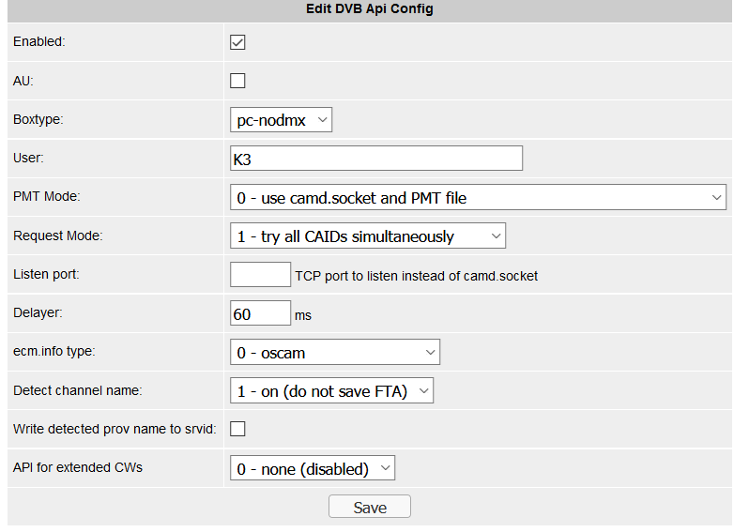Click the Save button
This screenshot has height=532, width=749.
point(370,507)
